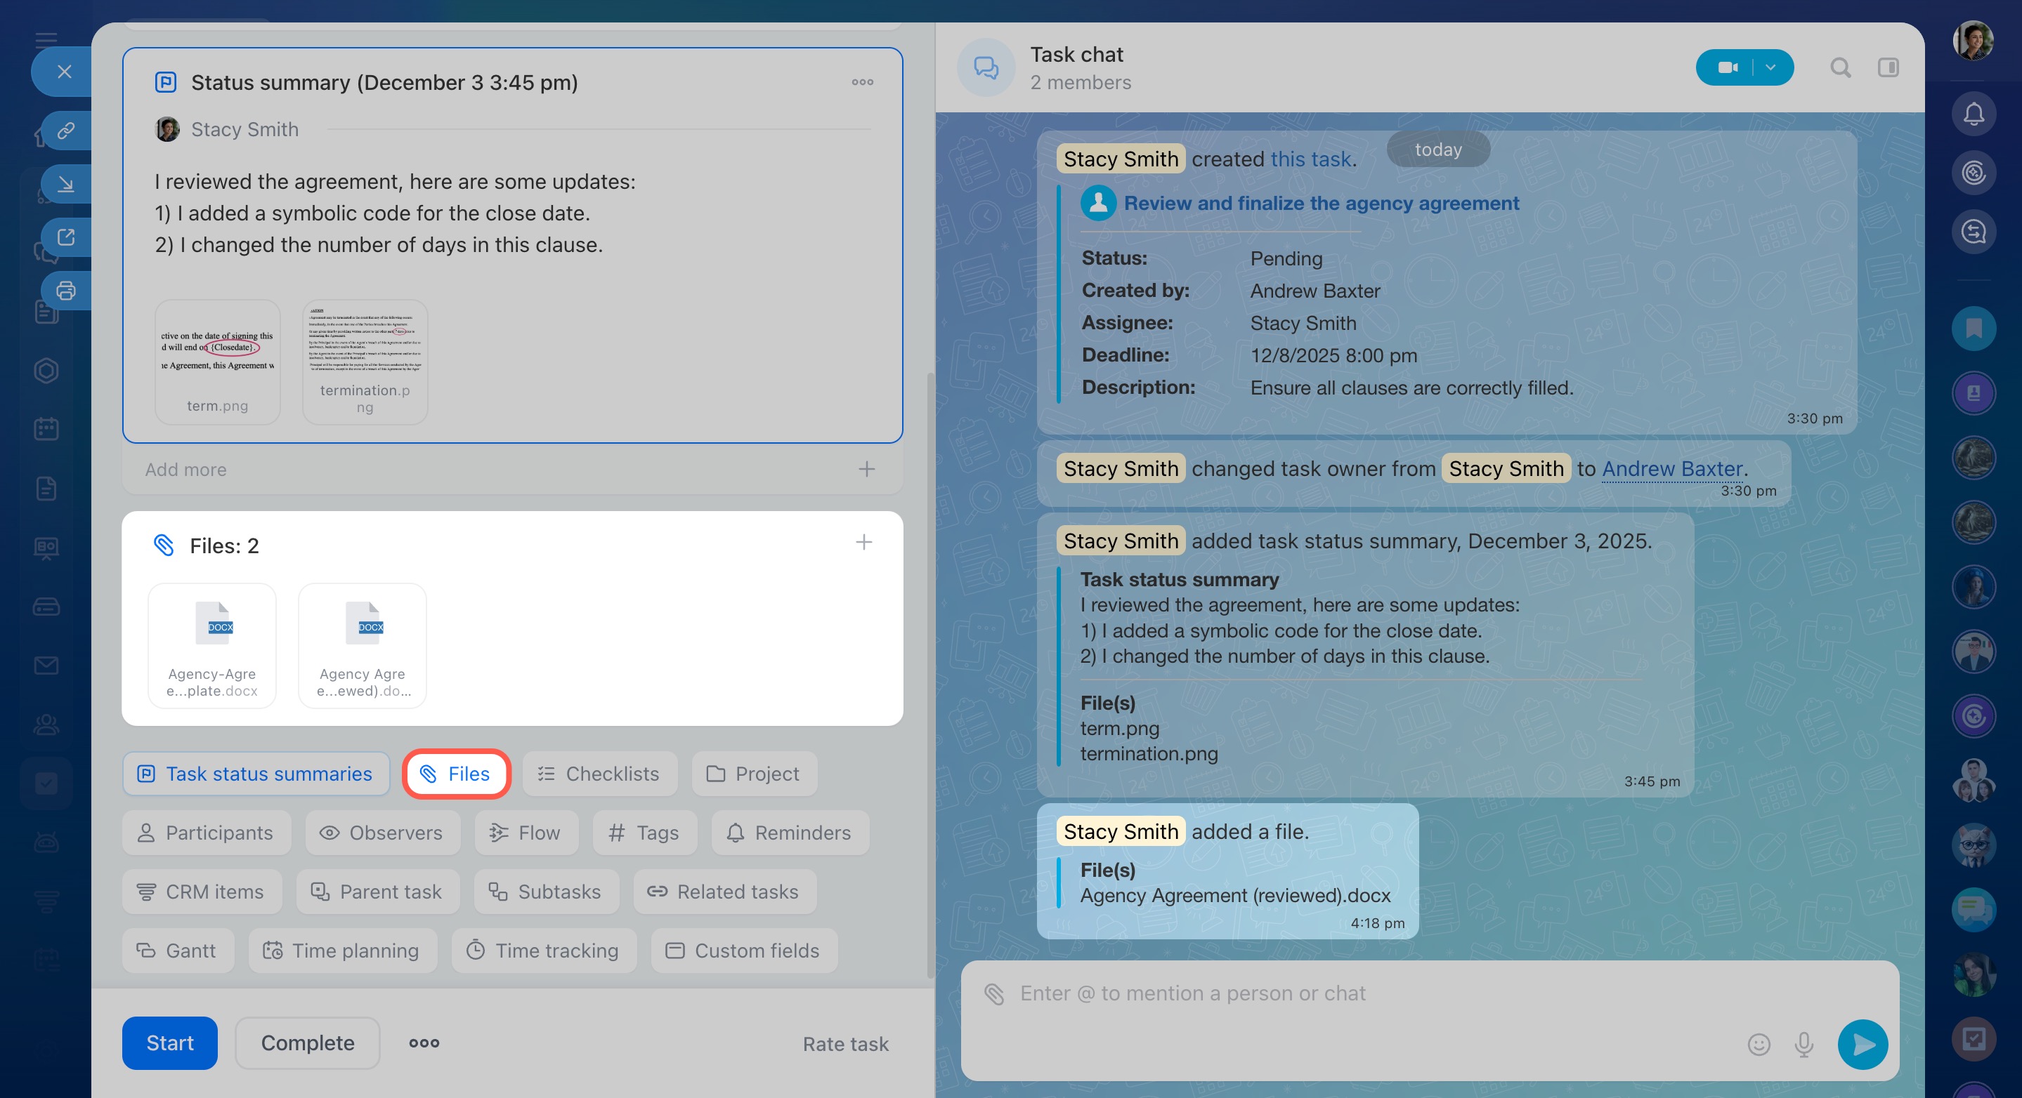Start a video call in task chat

tap(1726, 67)
